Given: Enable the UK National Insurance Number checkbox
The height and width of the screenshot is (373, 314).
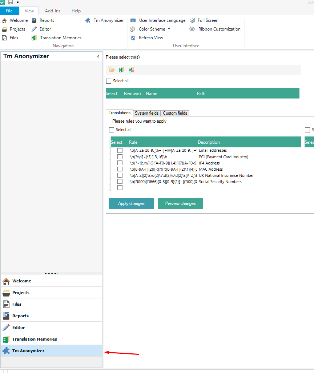Looking at the screenshot, I should 120,175.
